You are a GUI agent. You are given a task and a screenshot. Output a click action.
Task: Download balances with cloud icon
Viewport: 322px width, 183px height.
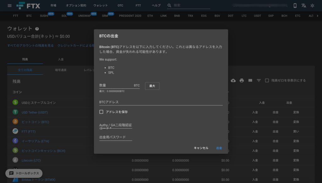[233, 80]
